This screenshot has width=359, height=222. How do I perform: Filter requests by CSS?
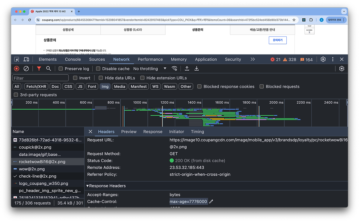[x=68, y=86]
